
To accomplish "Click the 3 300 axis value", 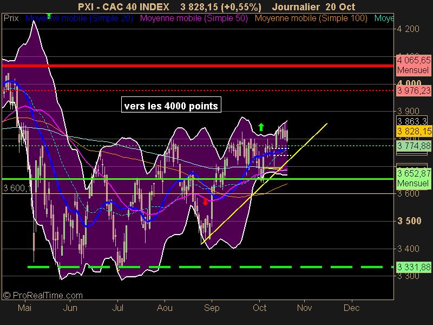I will click(408, 276).
